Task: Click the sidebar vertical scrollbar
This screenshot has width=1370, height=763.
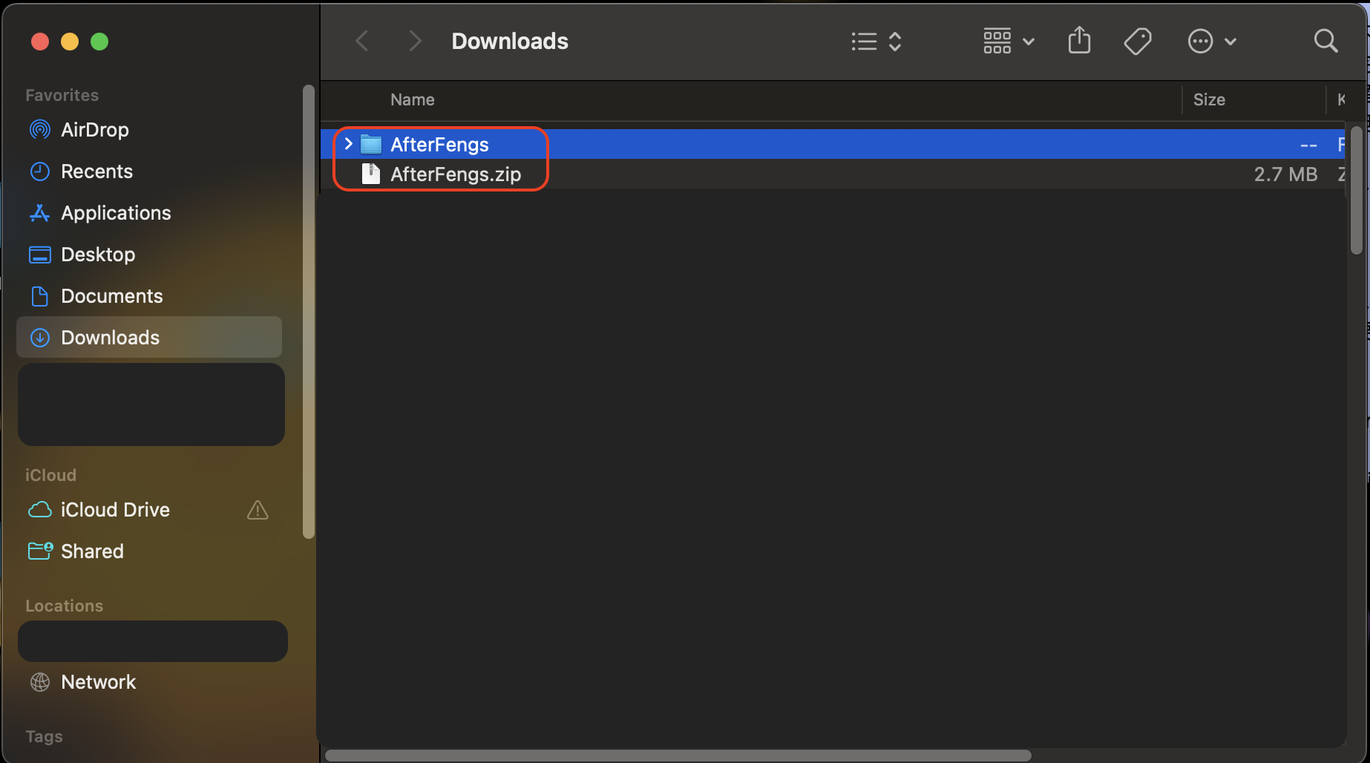Action: point(309,312)
